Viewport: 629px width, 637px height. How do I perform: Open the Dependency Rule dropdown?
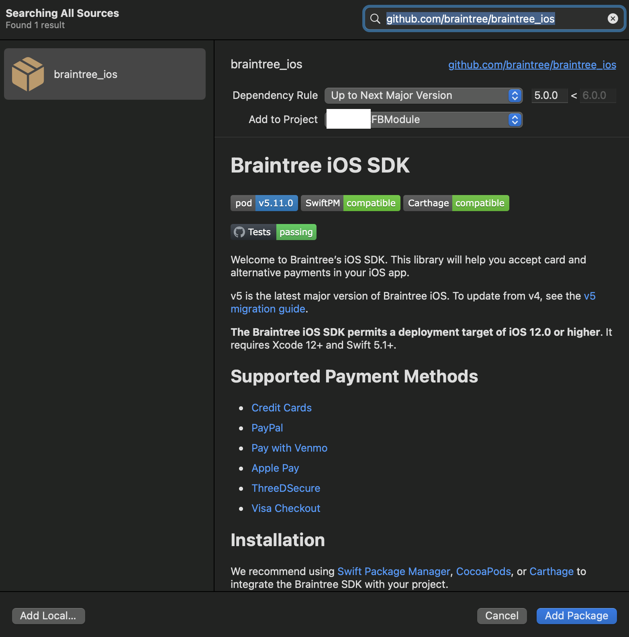(x=423, y=96)
